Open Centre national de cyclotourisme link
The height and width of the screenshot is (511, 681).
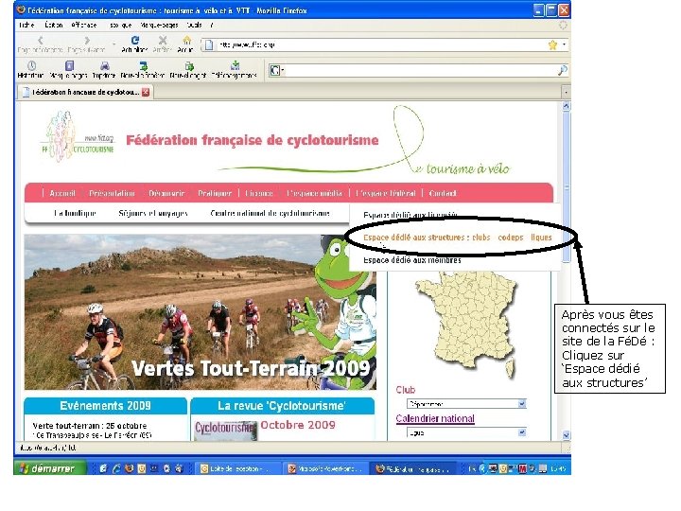tap(270, 213)
